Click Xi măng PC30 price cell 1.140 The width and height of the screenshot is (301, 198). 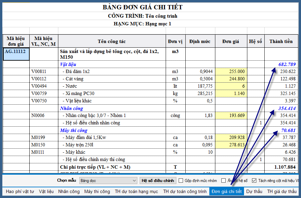pyautogui.click(x=231, y=93)
